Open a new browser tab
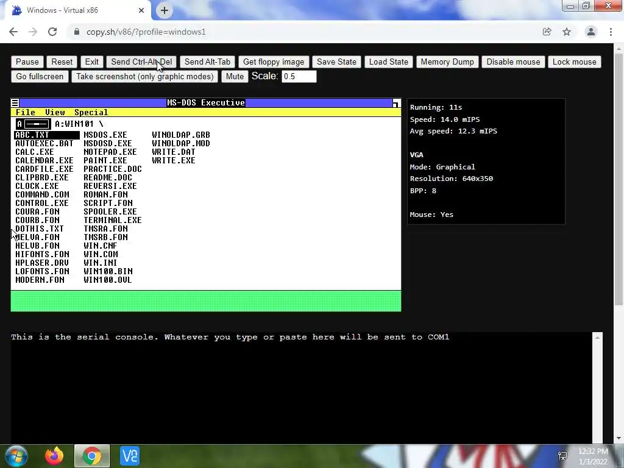The image size is (624, 468). tap(165, 10)
